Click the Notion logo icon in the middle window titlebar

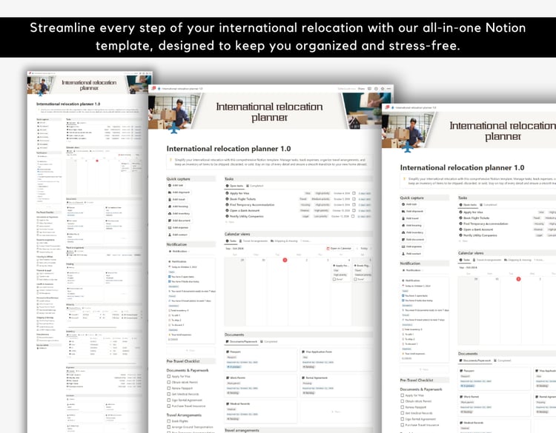(x=153, y=88)
